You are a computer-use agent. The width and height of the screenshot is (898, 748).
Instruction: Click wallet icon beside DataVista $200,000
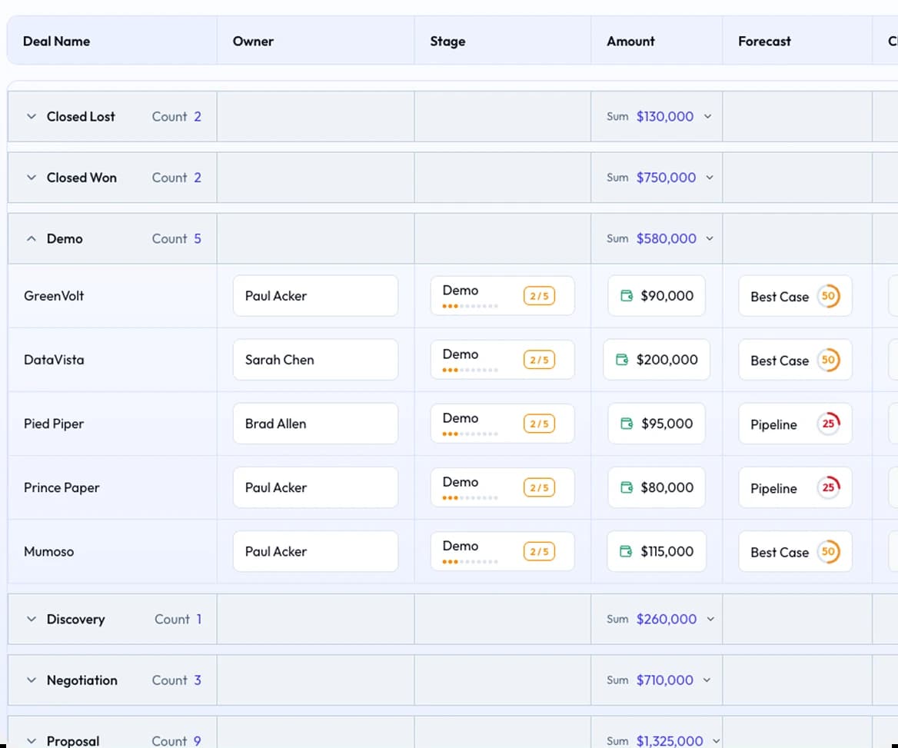click(622, 360)
